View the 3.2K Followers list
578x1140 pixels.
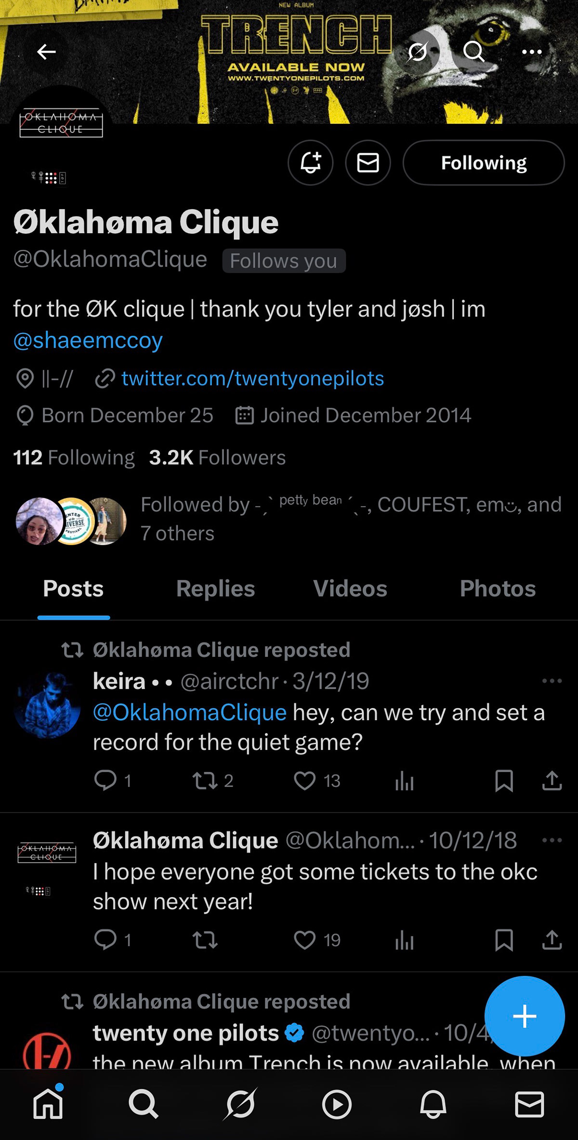coord(217,458)
